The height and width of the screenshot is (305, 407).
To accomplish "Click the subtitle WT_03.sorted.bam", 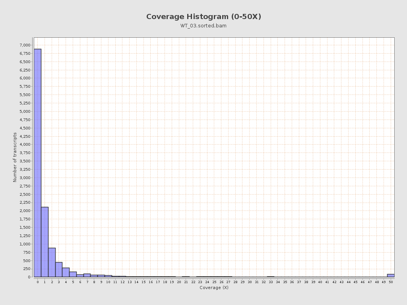I will [x=203, y=26].
